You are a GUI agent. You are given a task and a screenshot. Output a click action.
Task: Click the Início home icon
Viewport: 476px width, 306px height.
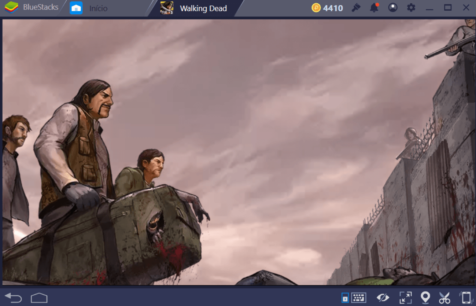(x=76, y=8)
